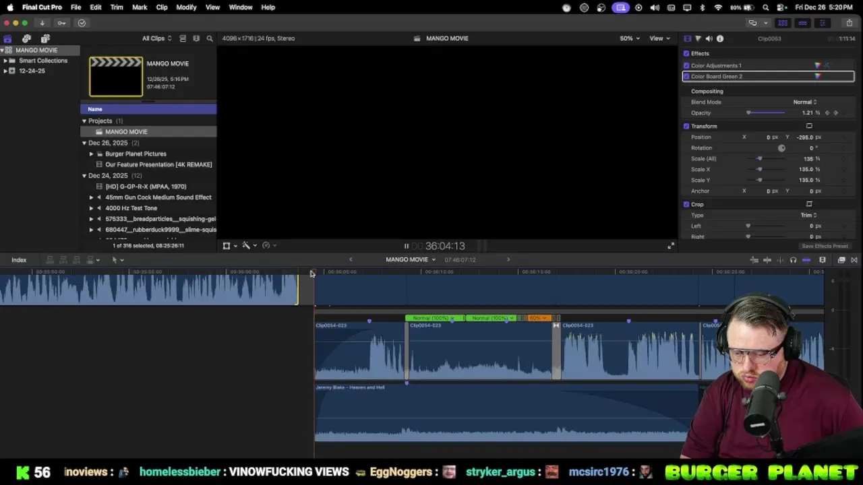Disable the Effects checkbox
Viewport: 863px width, 485px height.
pos(686,53)
